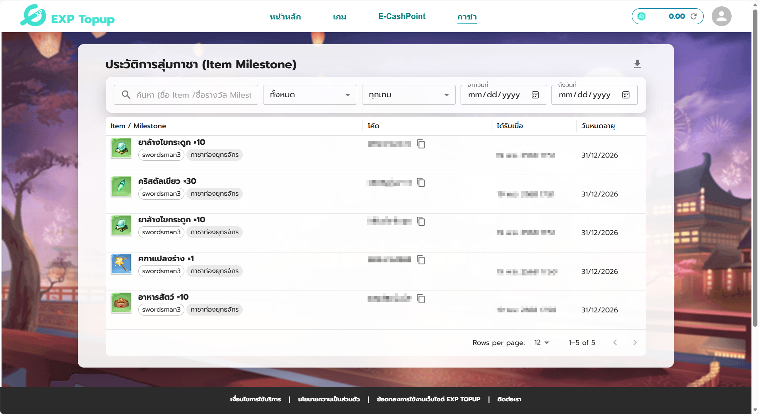The image size is (759, 414).
Task: Open the rows per page dropdown
Action: (542, 343)
